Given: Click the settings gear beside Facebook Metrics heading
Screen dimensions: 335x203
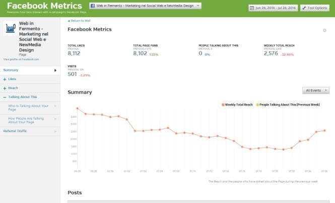Looking at the screenshot, I should (324, 31).
